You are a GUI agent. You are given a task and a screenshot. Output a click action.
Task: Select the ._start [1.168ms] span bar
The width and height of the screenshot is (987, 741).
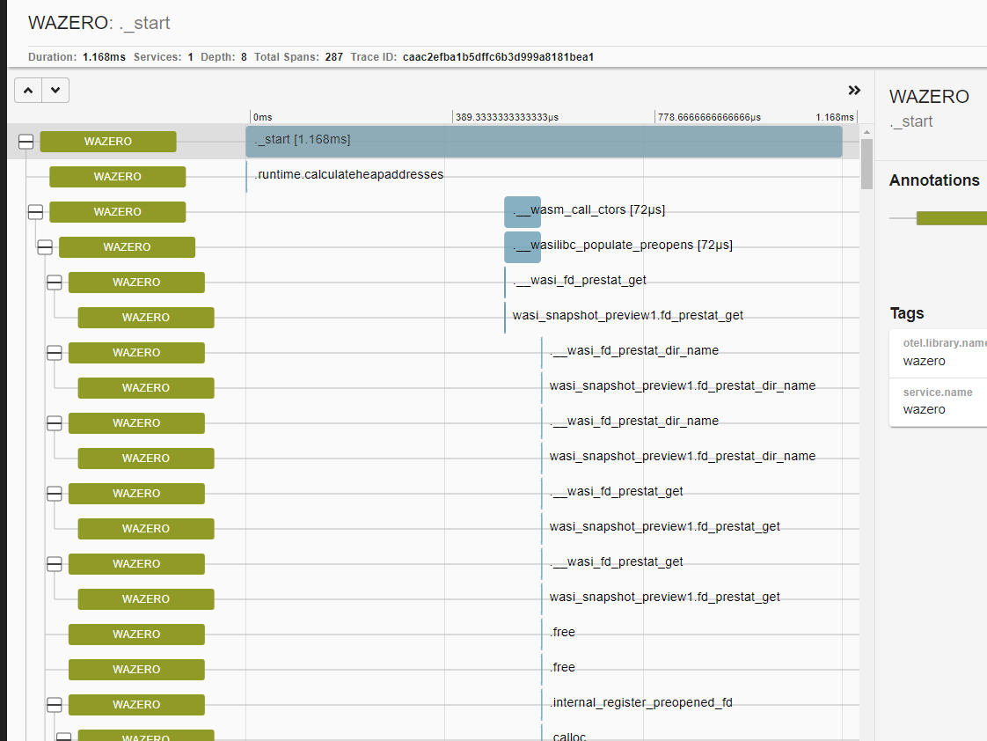pyautogui.click(x=544, y=142)
